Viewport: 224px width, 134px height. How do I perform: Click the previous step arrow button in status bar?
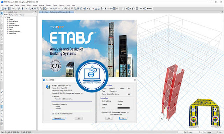click(201, 132)
